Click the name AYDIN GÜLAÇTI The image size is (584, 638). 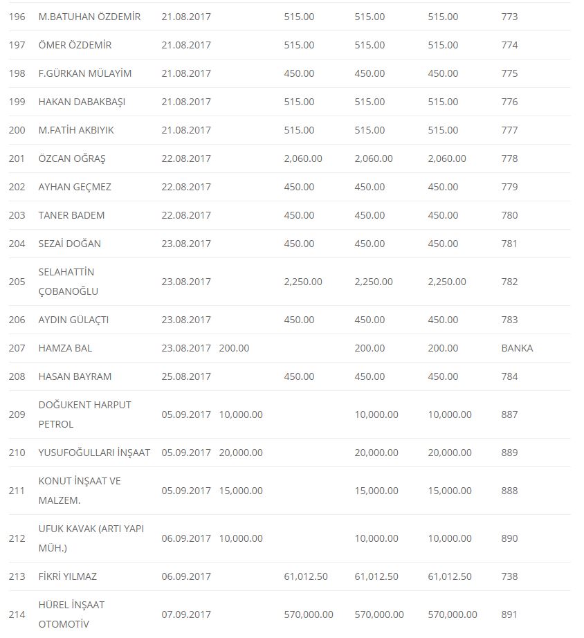pyautogui.click(x=73, y=320)
